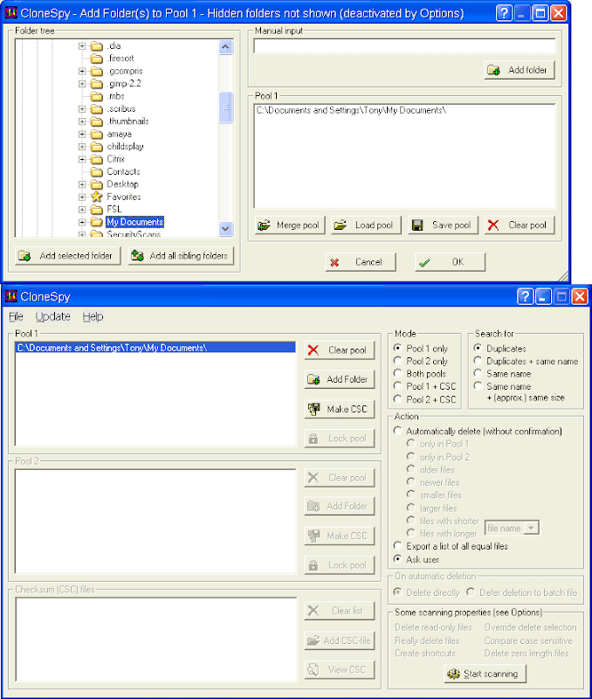Select the plain Same name search option
This screenshot has width=592, height=699.
(478, 373)
